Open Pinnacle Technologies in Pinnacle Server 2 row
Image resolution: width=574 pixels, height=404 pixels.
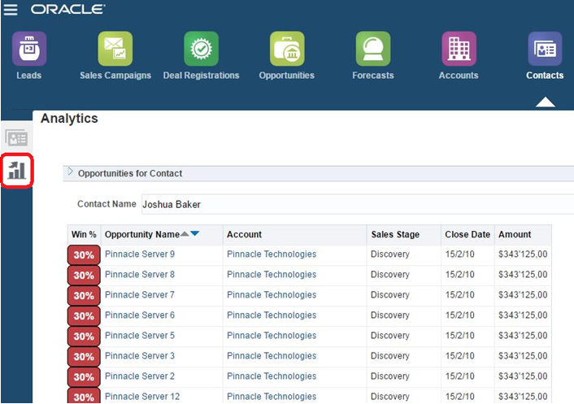coord(272,376)
